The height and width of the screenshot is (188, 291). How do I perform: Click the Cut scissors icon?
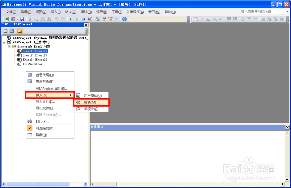30,19
